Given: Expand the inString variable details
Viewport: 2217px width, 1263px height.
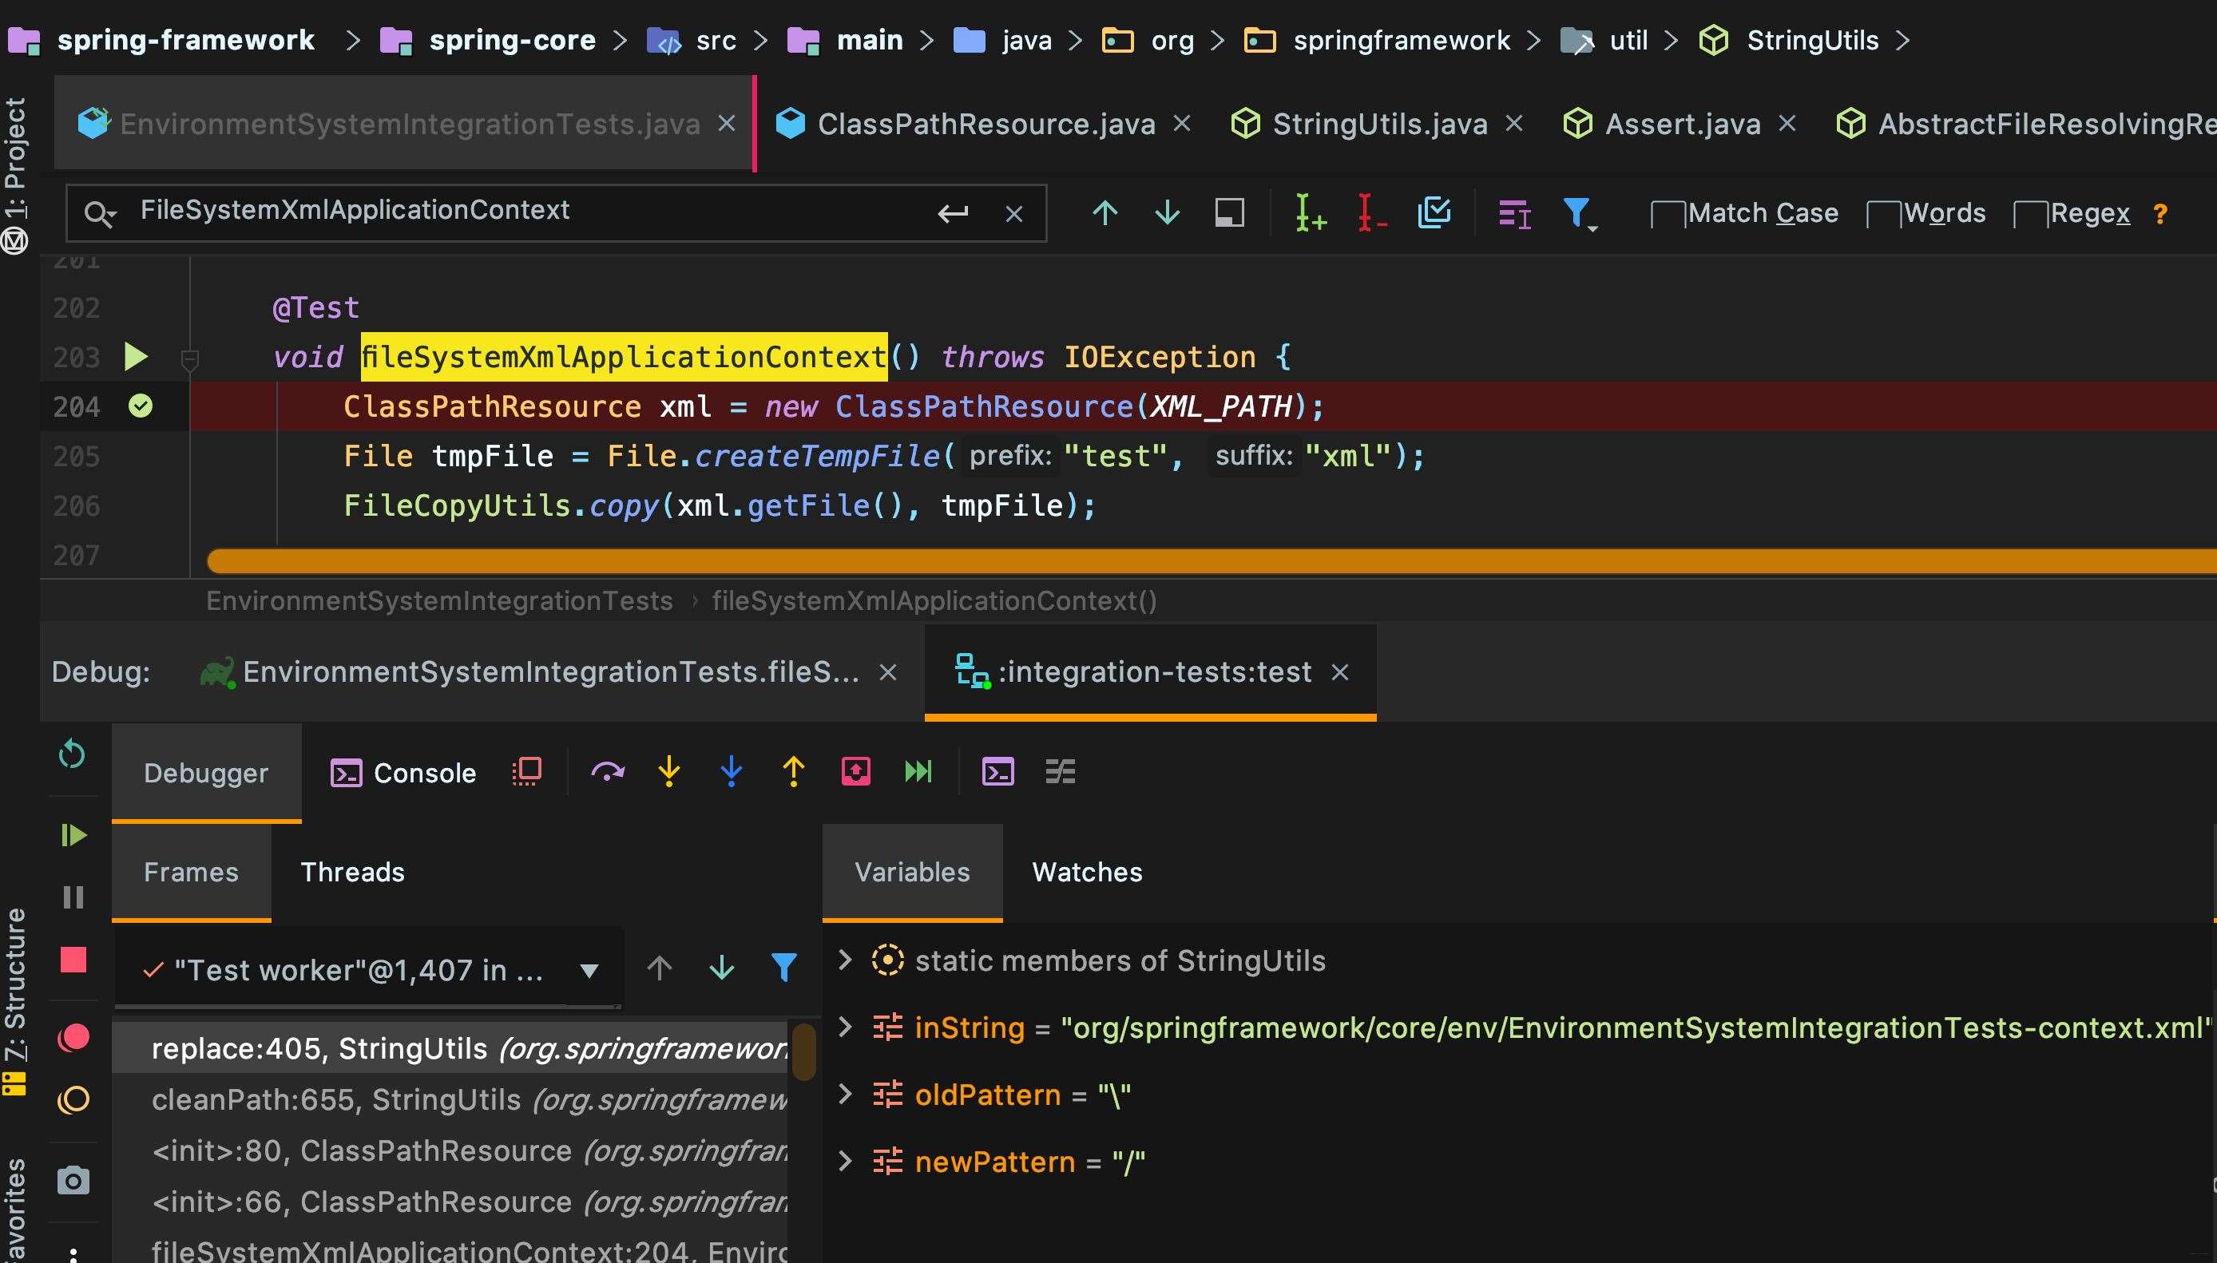Looking at the screenshot, I should (848, 1027).
